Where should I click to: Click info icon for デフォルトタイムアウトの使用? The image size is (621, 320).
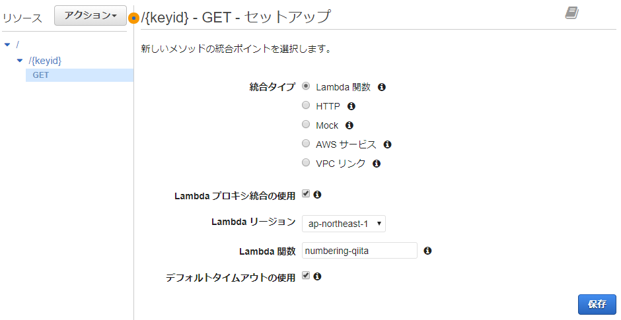point(317,276)
